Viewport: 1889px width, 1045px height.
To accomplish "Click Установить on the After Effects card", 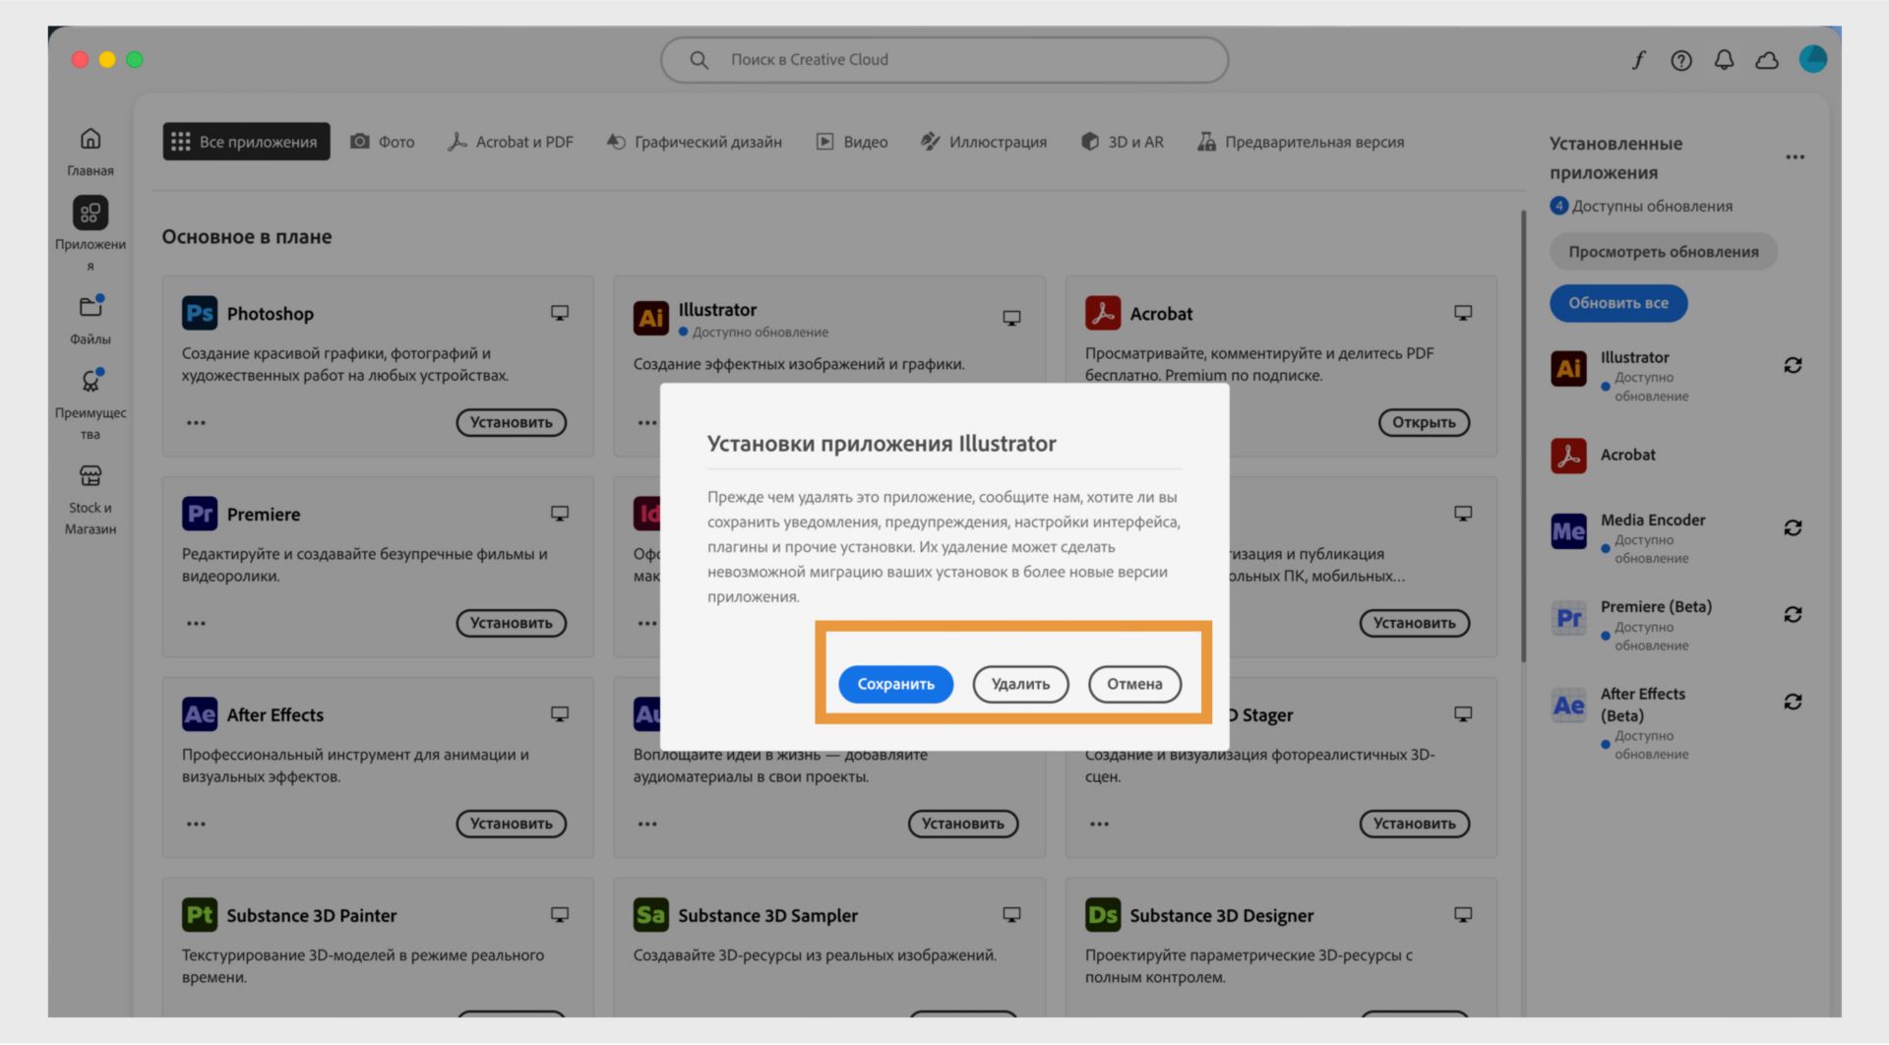I will (512, 824).
